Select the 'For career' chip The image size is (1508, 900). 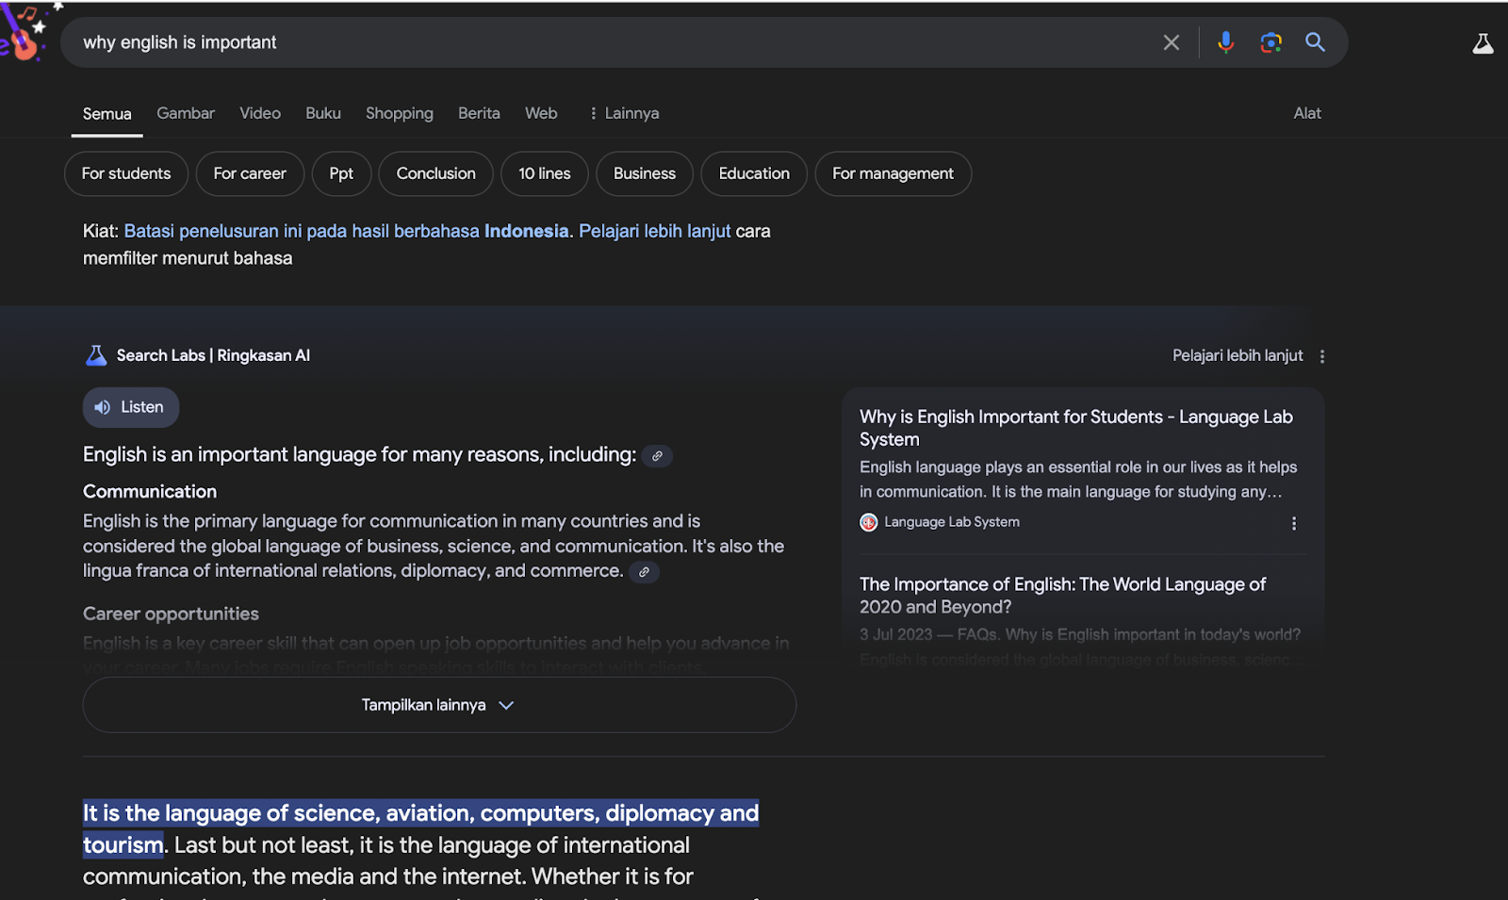point(250,173)
